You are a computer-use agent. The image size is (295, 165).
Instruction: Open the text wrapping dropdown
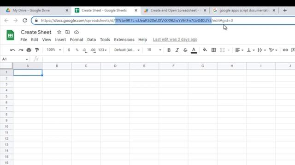pyautogui.click(x=262, y=50)
